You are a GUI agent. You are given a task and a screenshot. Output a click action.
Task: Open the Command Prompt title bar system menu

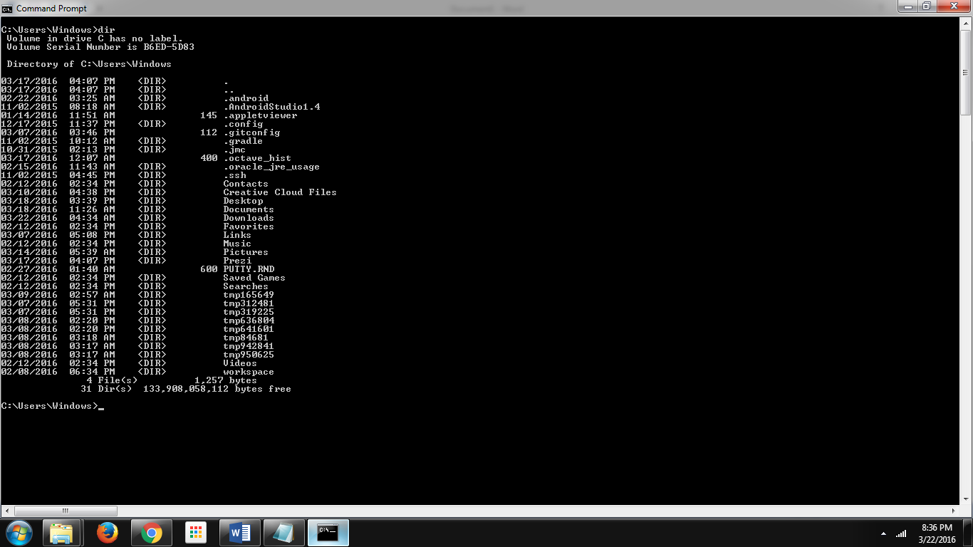click(x=7, y=9)
